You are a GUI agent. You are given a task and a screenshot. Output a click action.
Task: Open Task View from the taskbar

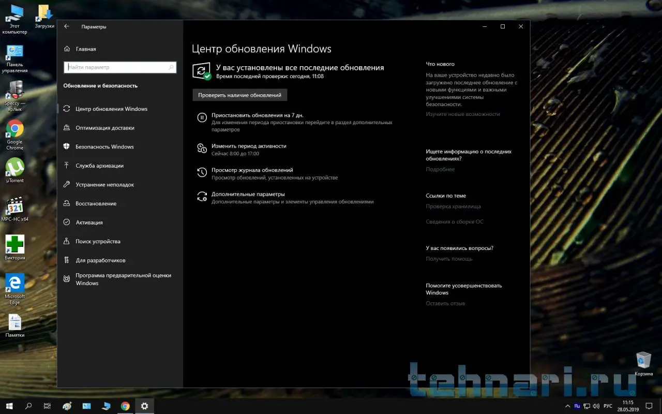coord(47,406)
